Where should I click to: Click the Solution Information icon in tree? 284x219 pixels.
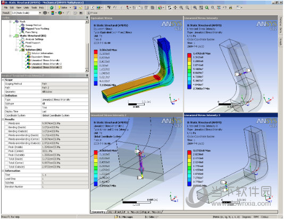pos(29,53)
